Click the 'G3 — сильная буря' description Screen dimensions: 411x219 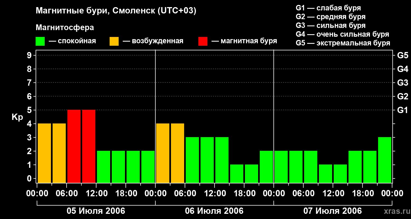330,25
